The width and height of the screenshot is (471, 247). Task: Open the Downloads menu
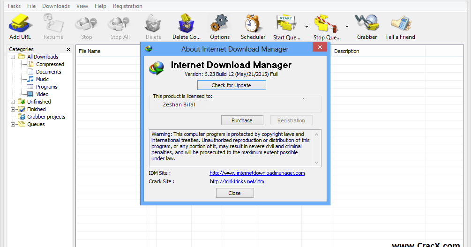coord(56,6)
